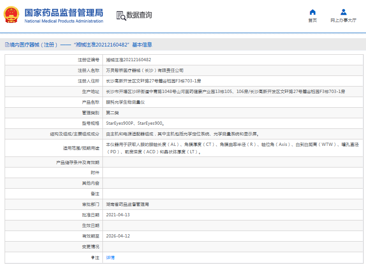
Task: Open the 详情 link
Action: (110, 258)
